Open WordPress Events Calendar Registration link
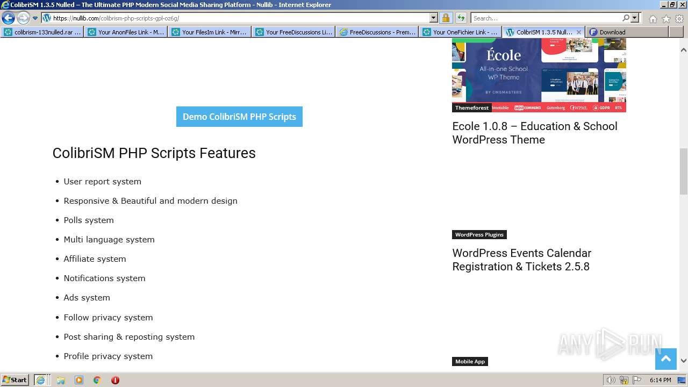 click(522, 260)
